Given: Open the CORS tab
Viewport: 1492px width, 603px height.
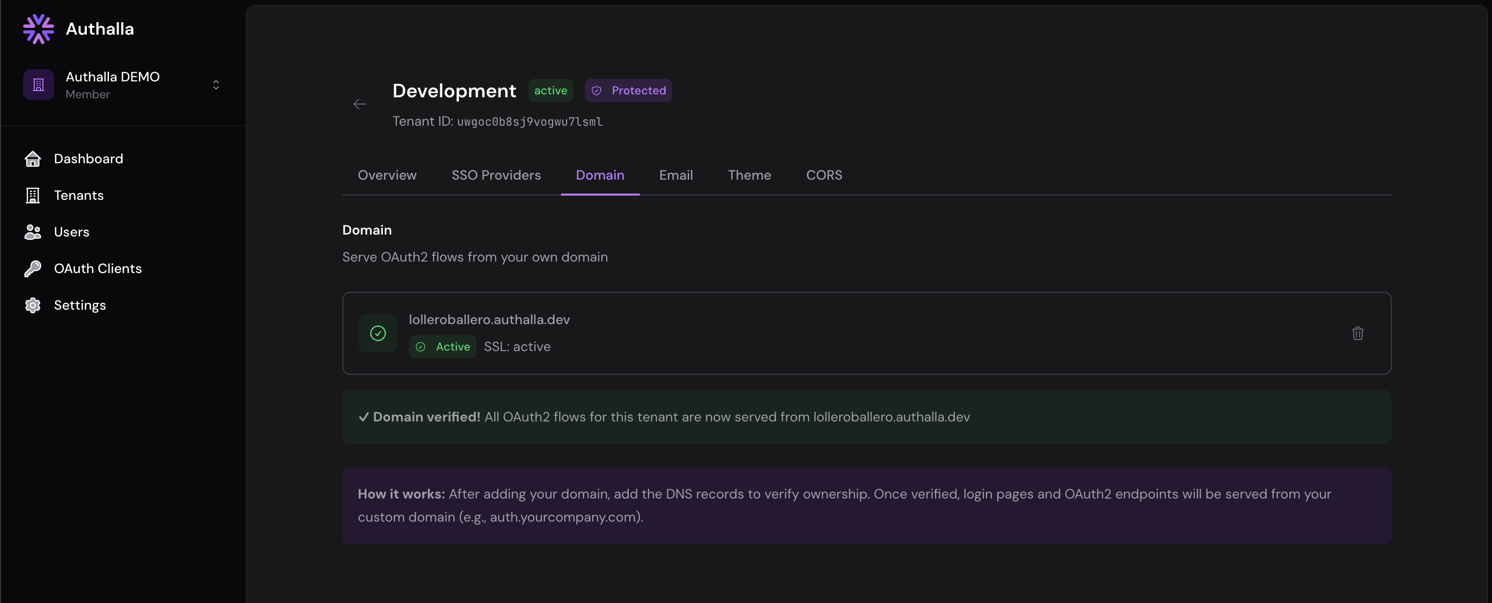Looking at the screenshot, I should click(x=824, y=175).
